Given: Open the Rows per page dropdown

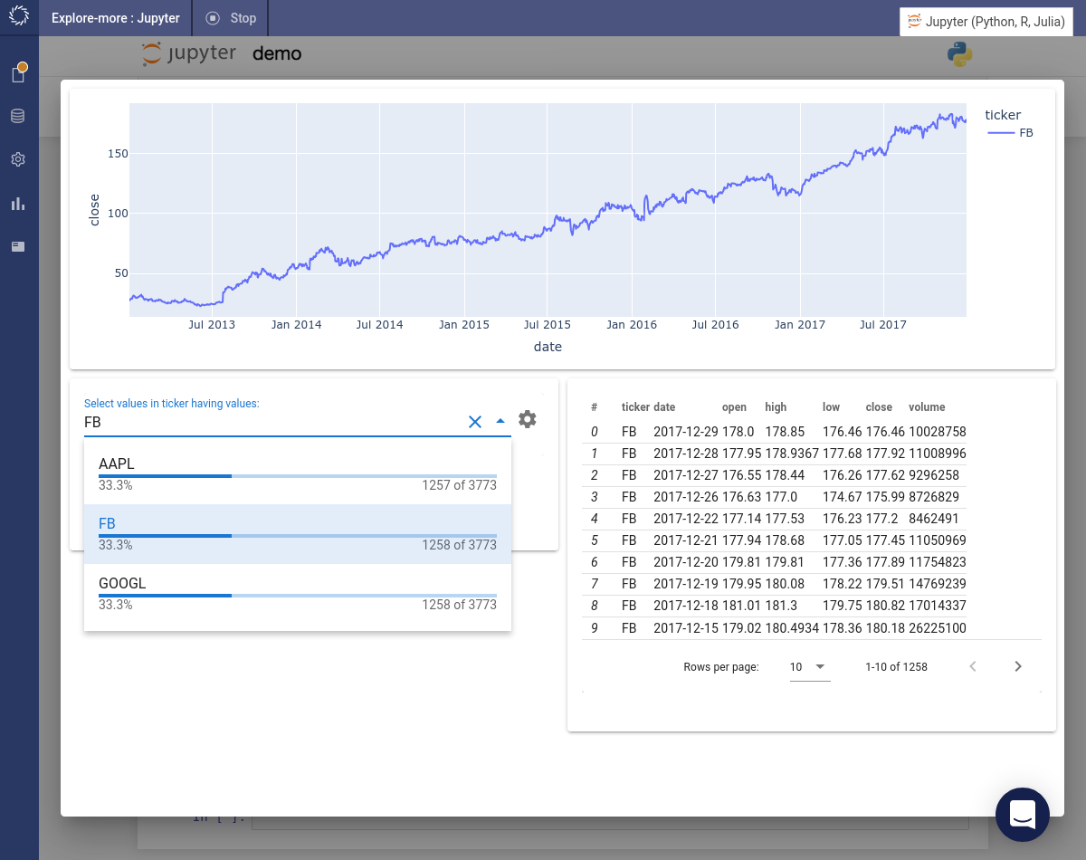Looking at the screenshot, I should [x=809, y=667].
